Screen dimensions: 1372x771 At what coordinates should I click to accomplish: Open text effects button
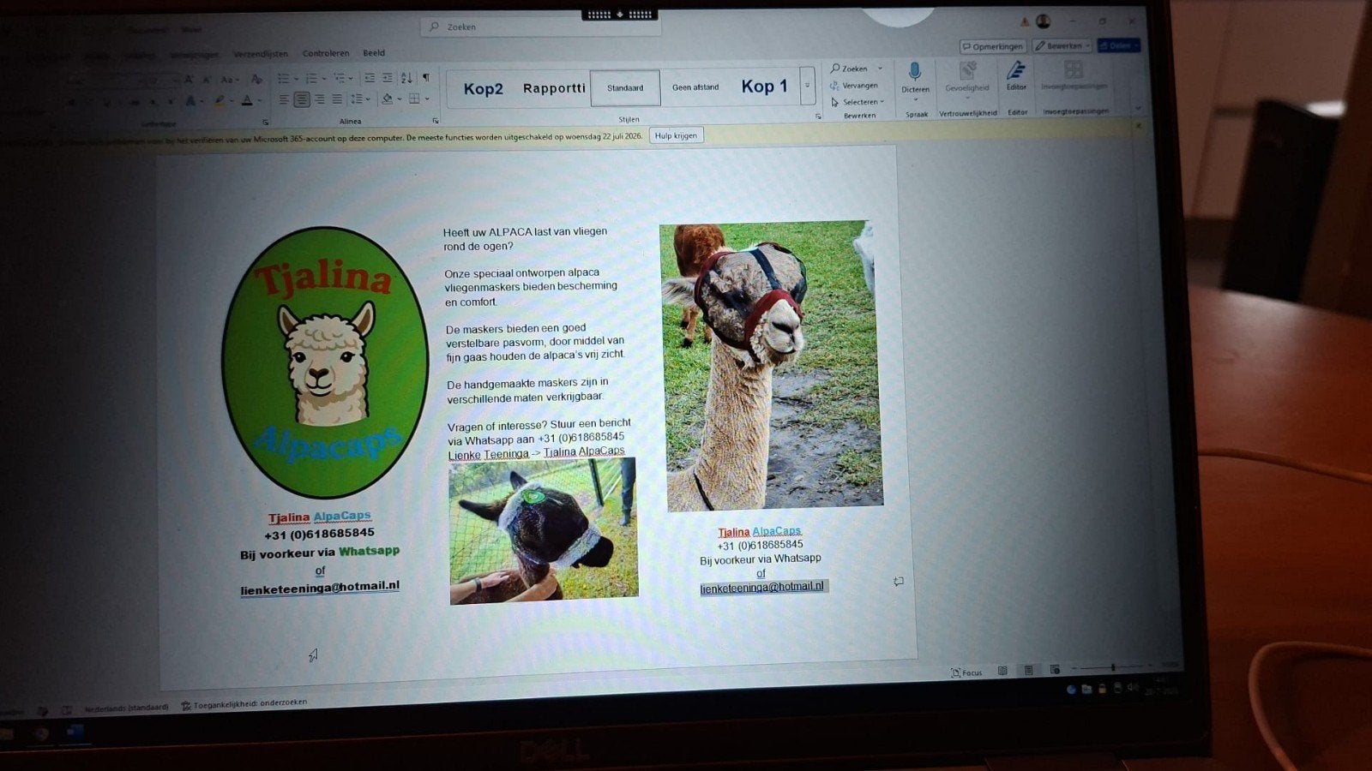coord(190,102)
